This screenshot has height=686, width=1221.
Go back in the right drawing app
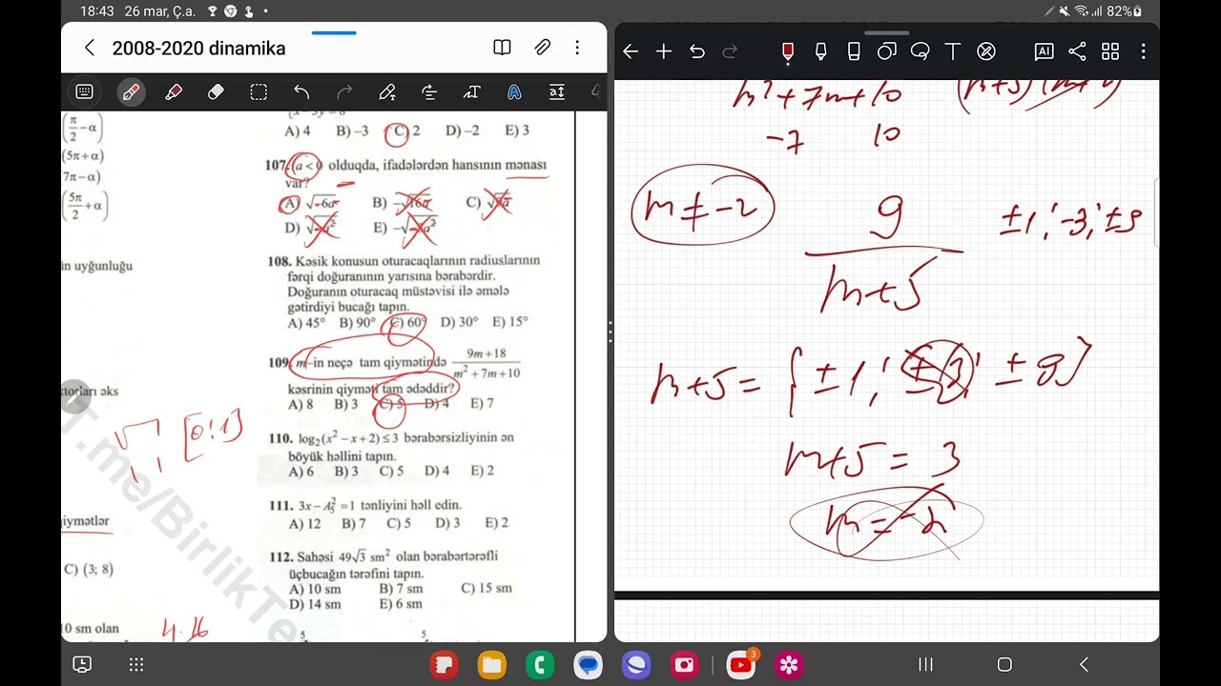tap(631, 51)
